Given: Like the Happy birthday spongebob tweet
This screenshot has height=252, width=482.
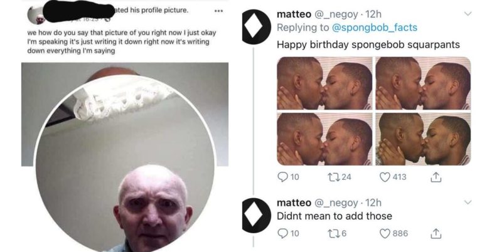Looking at the screenshot, I should (x=383, y=177).
